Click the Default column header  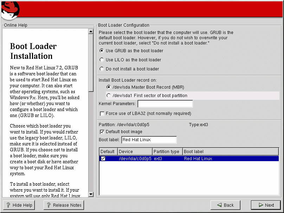[108, 152]
